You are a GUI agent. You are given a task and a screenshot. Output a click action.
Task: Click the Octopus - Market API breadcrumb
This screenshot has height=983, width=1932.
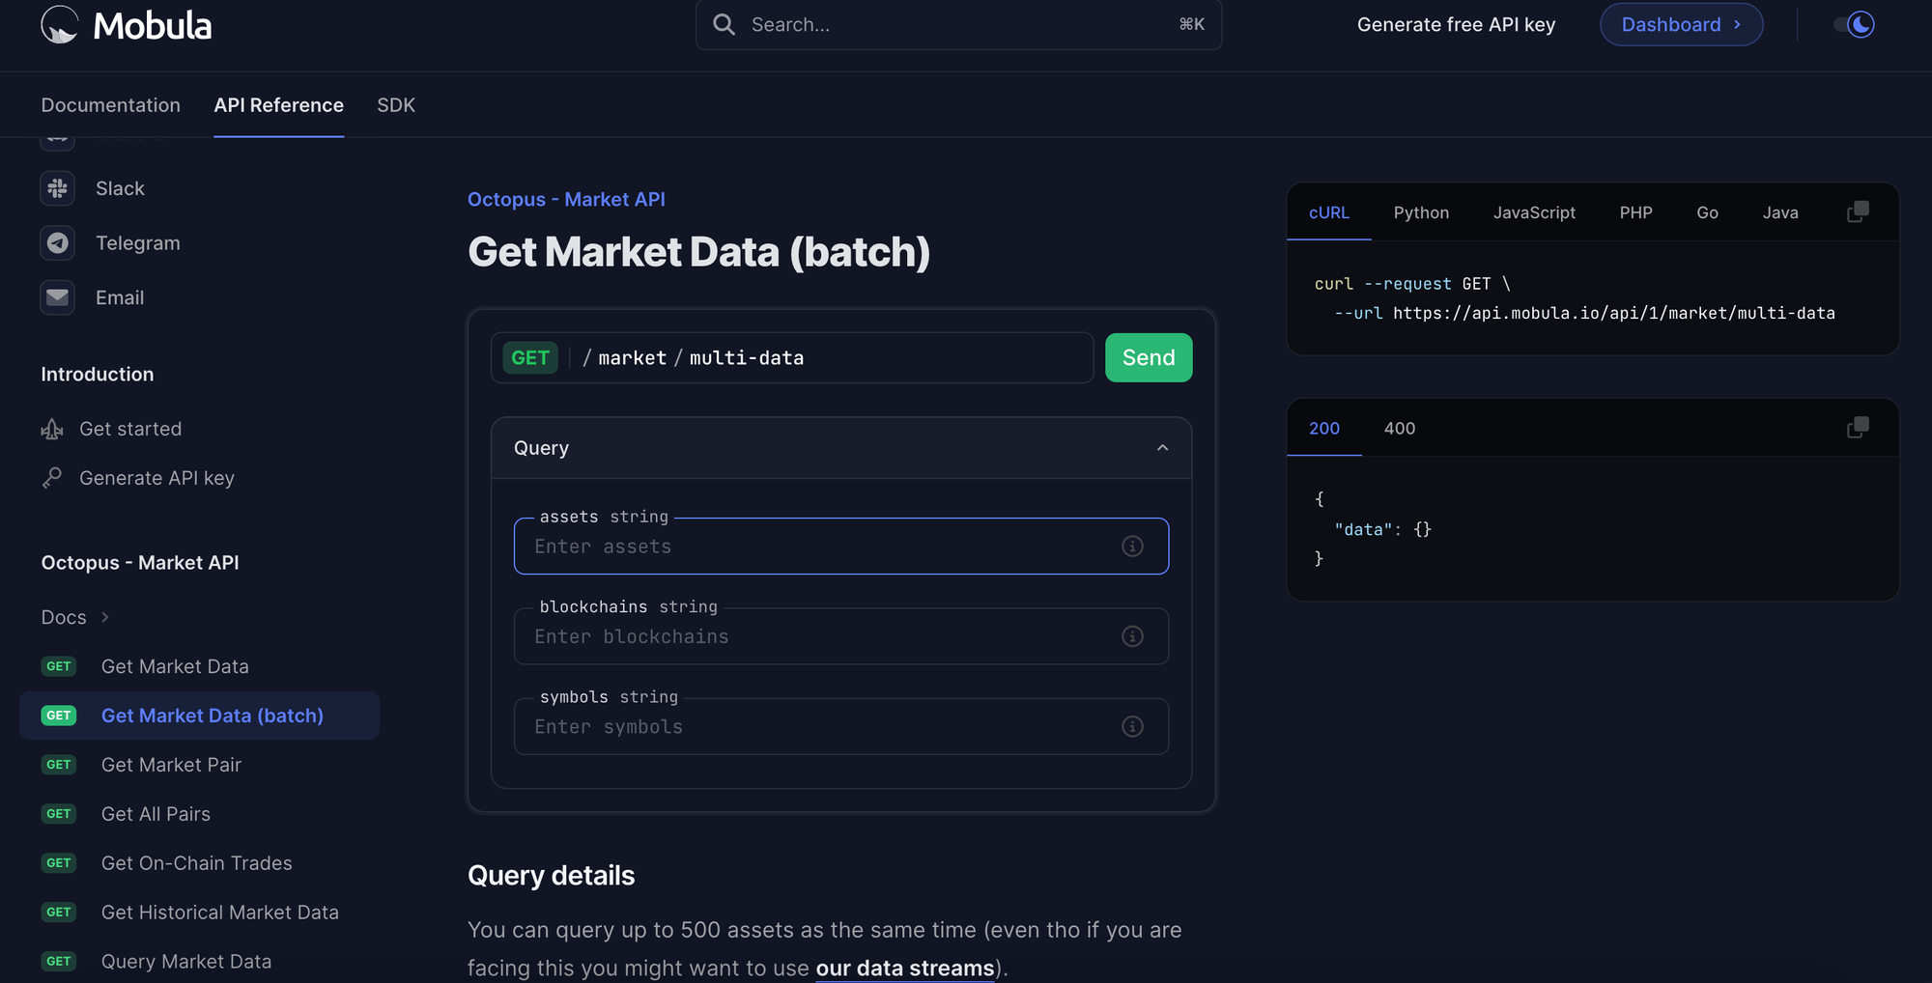pos(566,199)
